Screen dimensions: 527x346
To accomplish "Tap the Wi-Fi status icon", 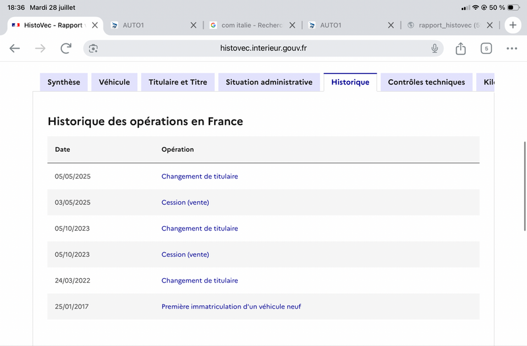I will [x=475, y=7].
